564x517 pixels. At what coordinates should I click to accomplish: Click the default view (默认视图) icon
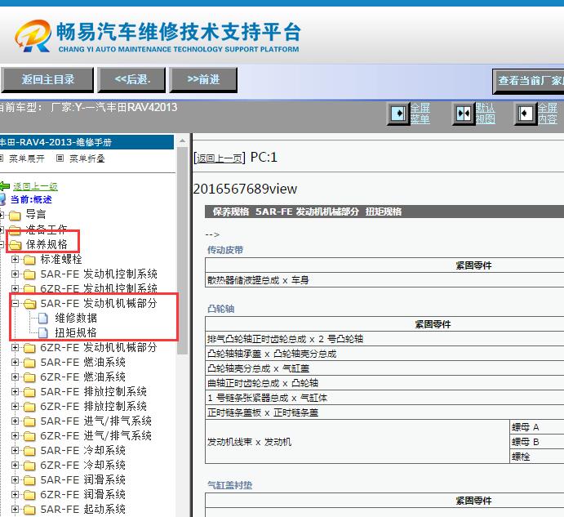(x=464, y=114)
